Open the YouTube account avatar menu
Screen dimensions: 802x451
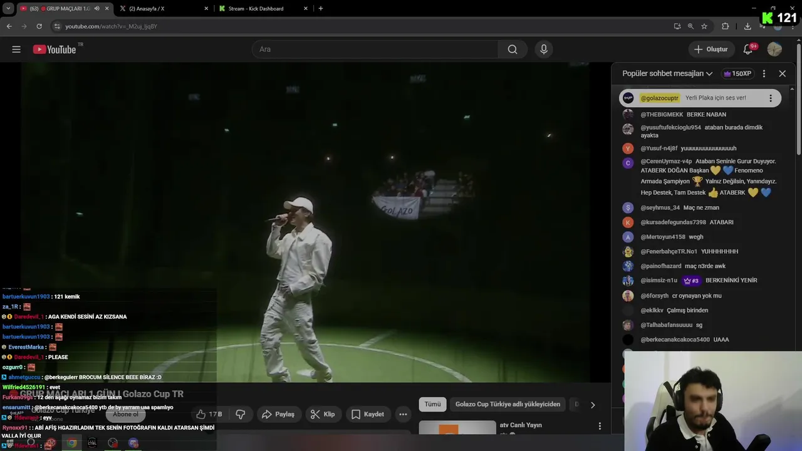tap(774, 49)
